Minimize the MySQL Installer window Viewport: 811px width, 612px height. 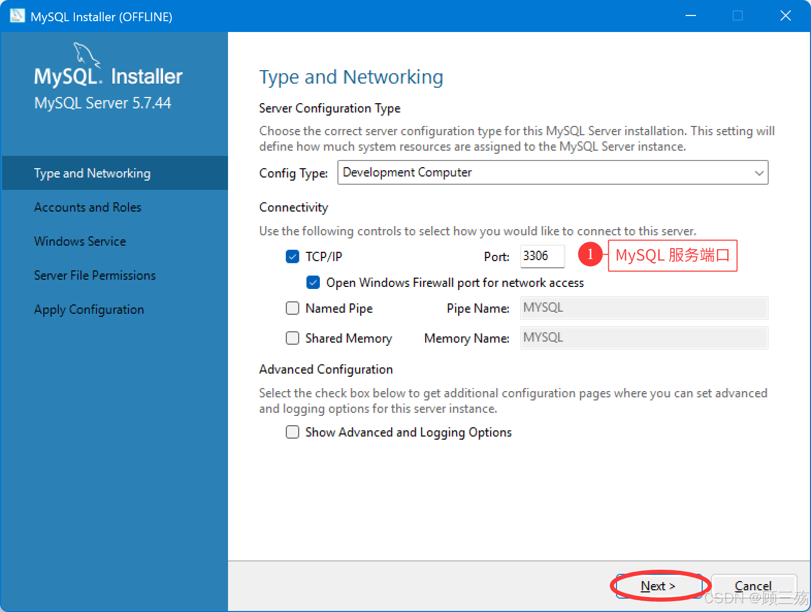tap(691, 16)
